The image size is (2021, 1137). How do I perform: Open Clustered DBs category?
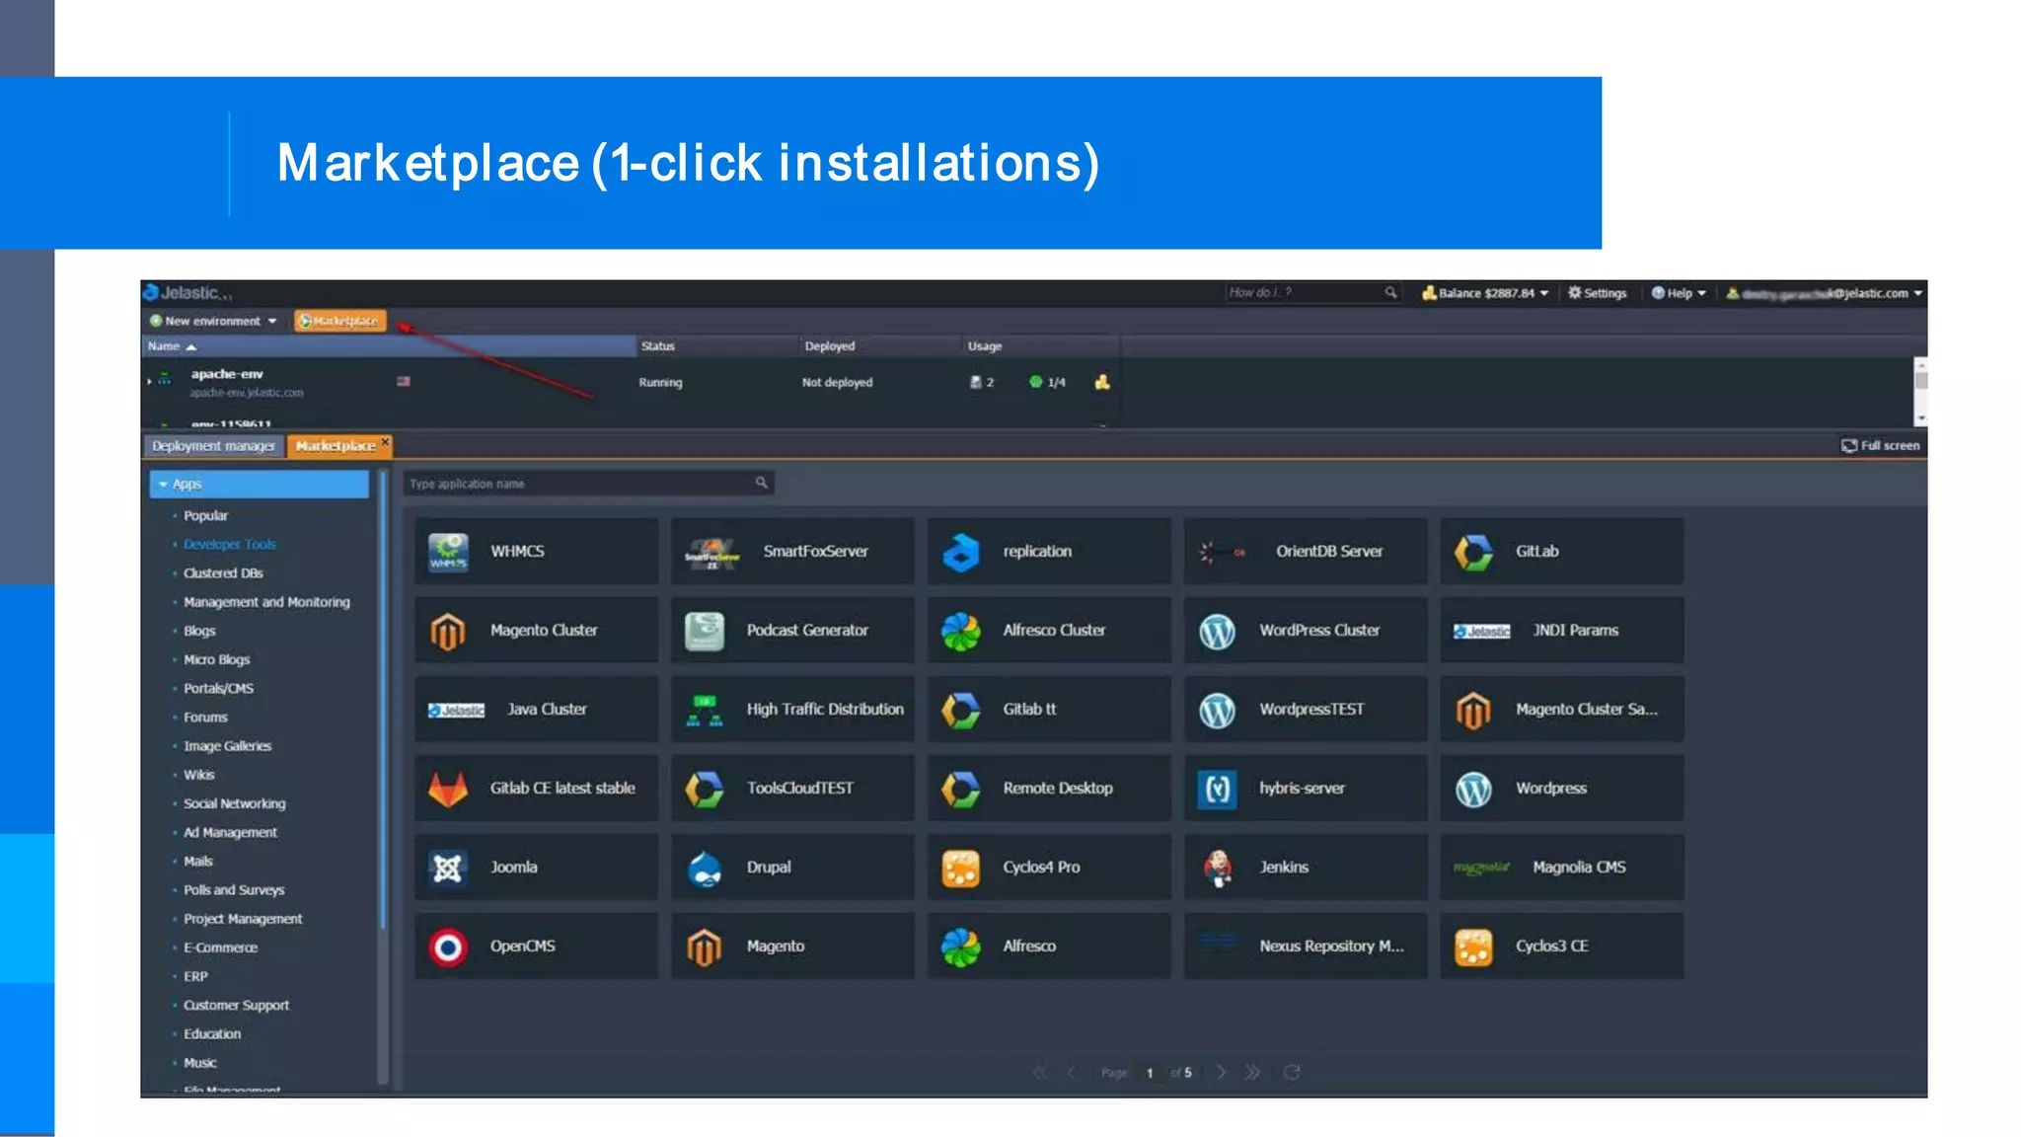point(223,572)
